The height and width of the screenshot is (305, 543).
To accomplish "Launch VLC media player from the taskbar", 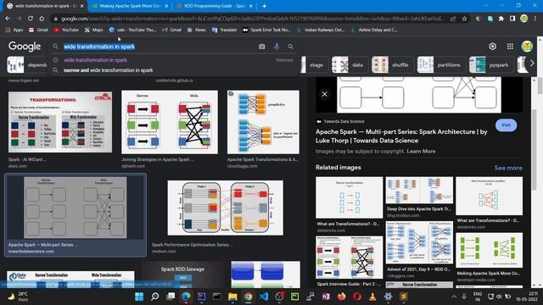I will tap(372, 297).
